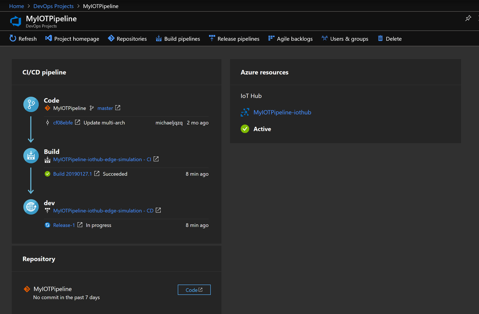
Task: Click the Azure DevOps logo icon in the header
Action: click(x=15, y=22)
